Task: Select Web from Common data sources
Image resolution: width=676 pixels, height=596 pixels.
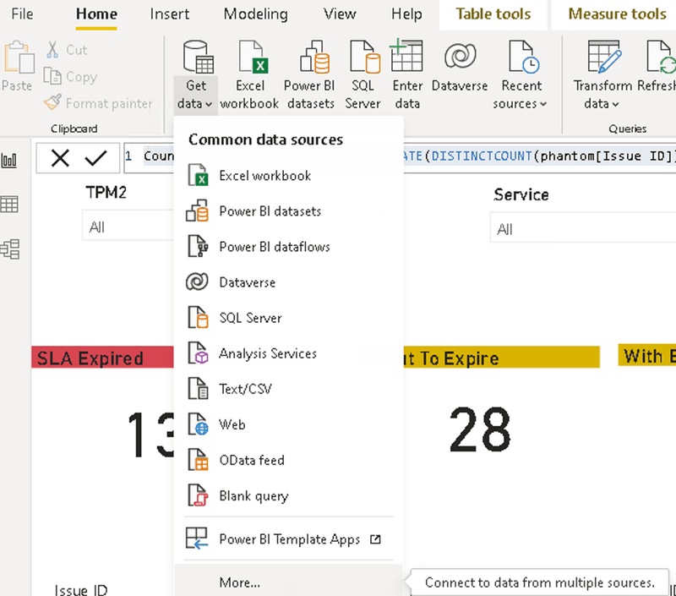Action: (x=232, y=424)
